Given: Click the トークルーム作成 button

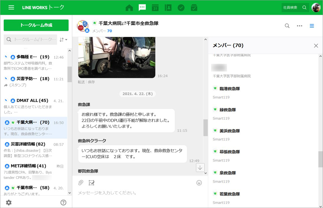Looking at the screenshot, I should click(x=36, y=25).
